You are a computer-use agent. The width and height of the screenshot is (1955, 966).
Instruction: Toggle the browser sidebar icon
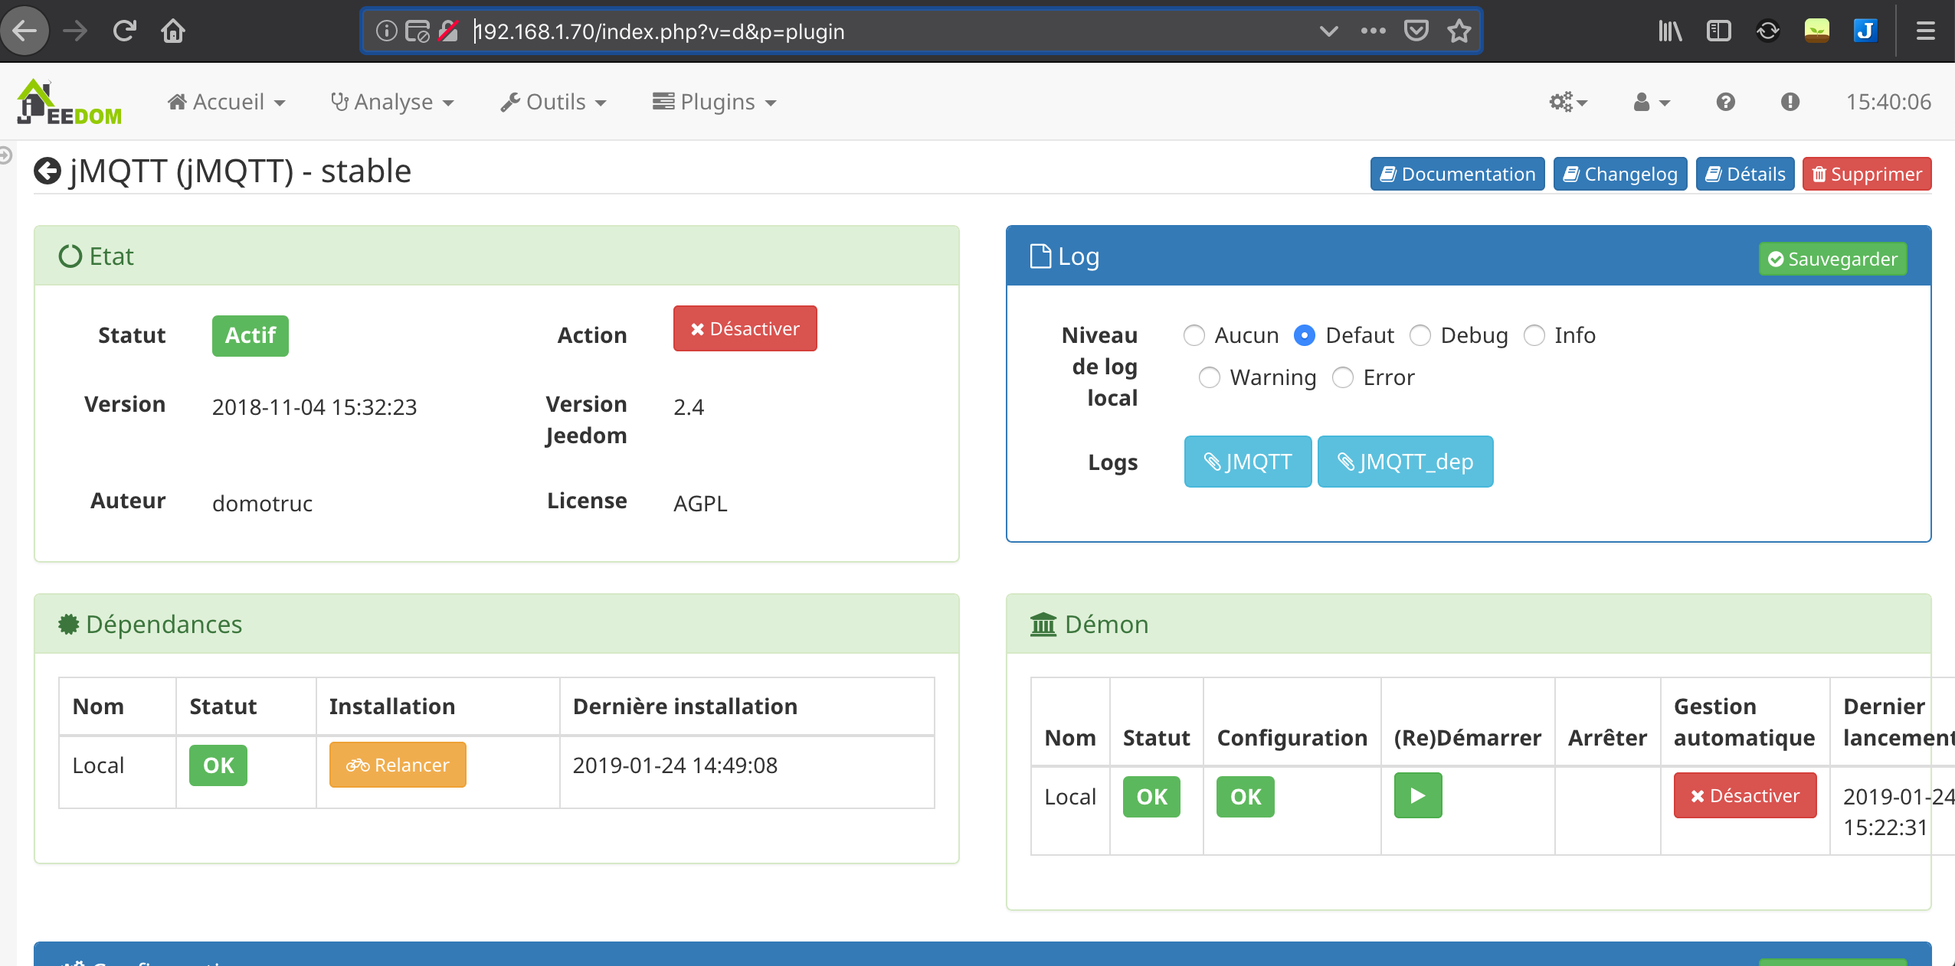click(x=1718, y=31)
